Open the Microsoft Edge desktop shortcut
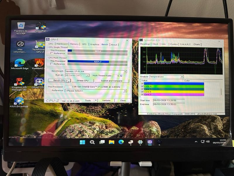This screenshot has width=234, height=176. [20, 64]
